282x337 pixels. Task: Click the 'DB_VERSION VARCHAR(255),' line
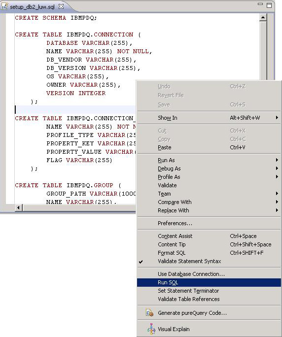click(x=93, y=68)
